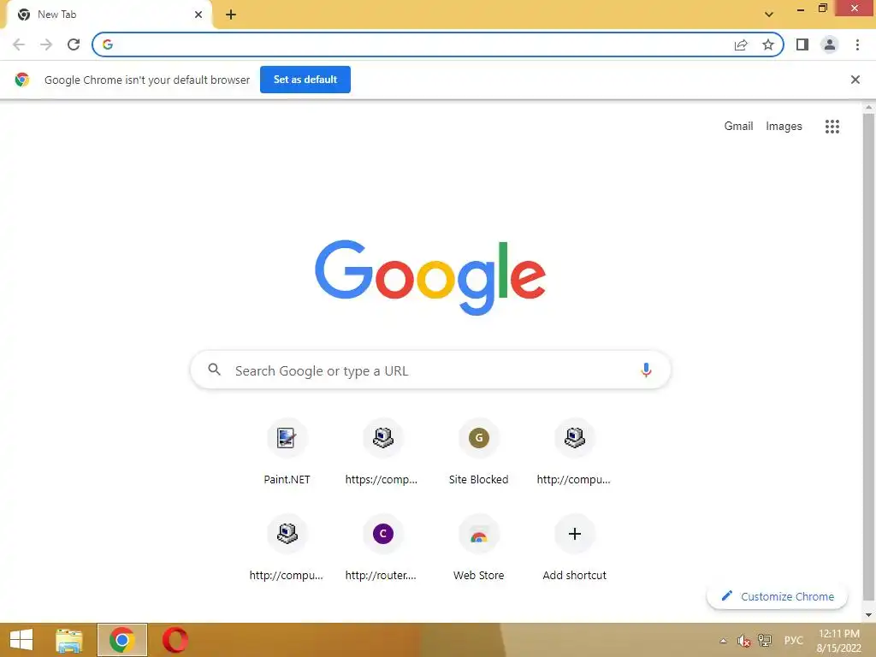Click the network tray icon
The width and height of the screenshot is (876, 657).
(x=764, y=641)
